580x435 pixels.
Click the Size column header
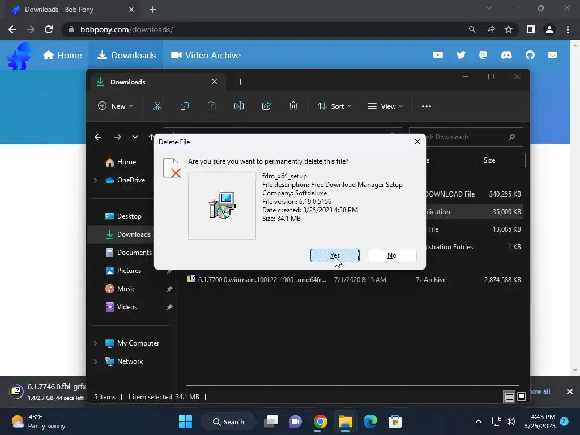click(502, 160)
